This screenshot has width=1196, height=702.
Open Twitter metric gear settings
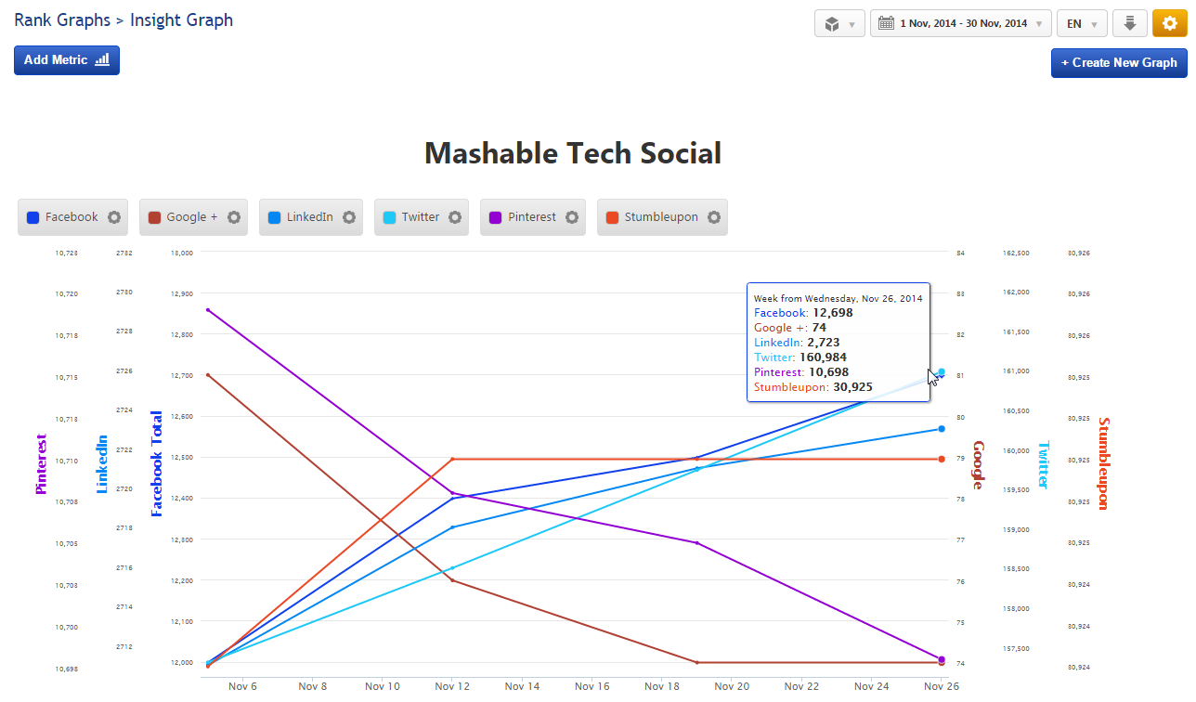click(x=455, y=217)
